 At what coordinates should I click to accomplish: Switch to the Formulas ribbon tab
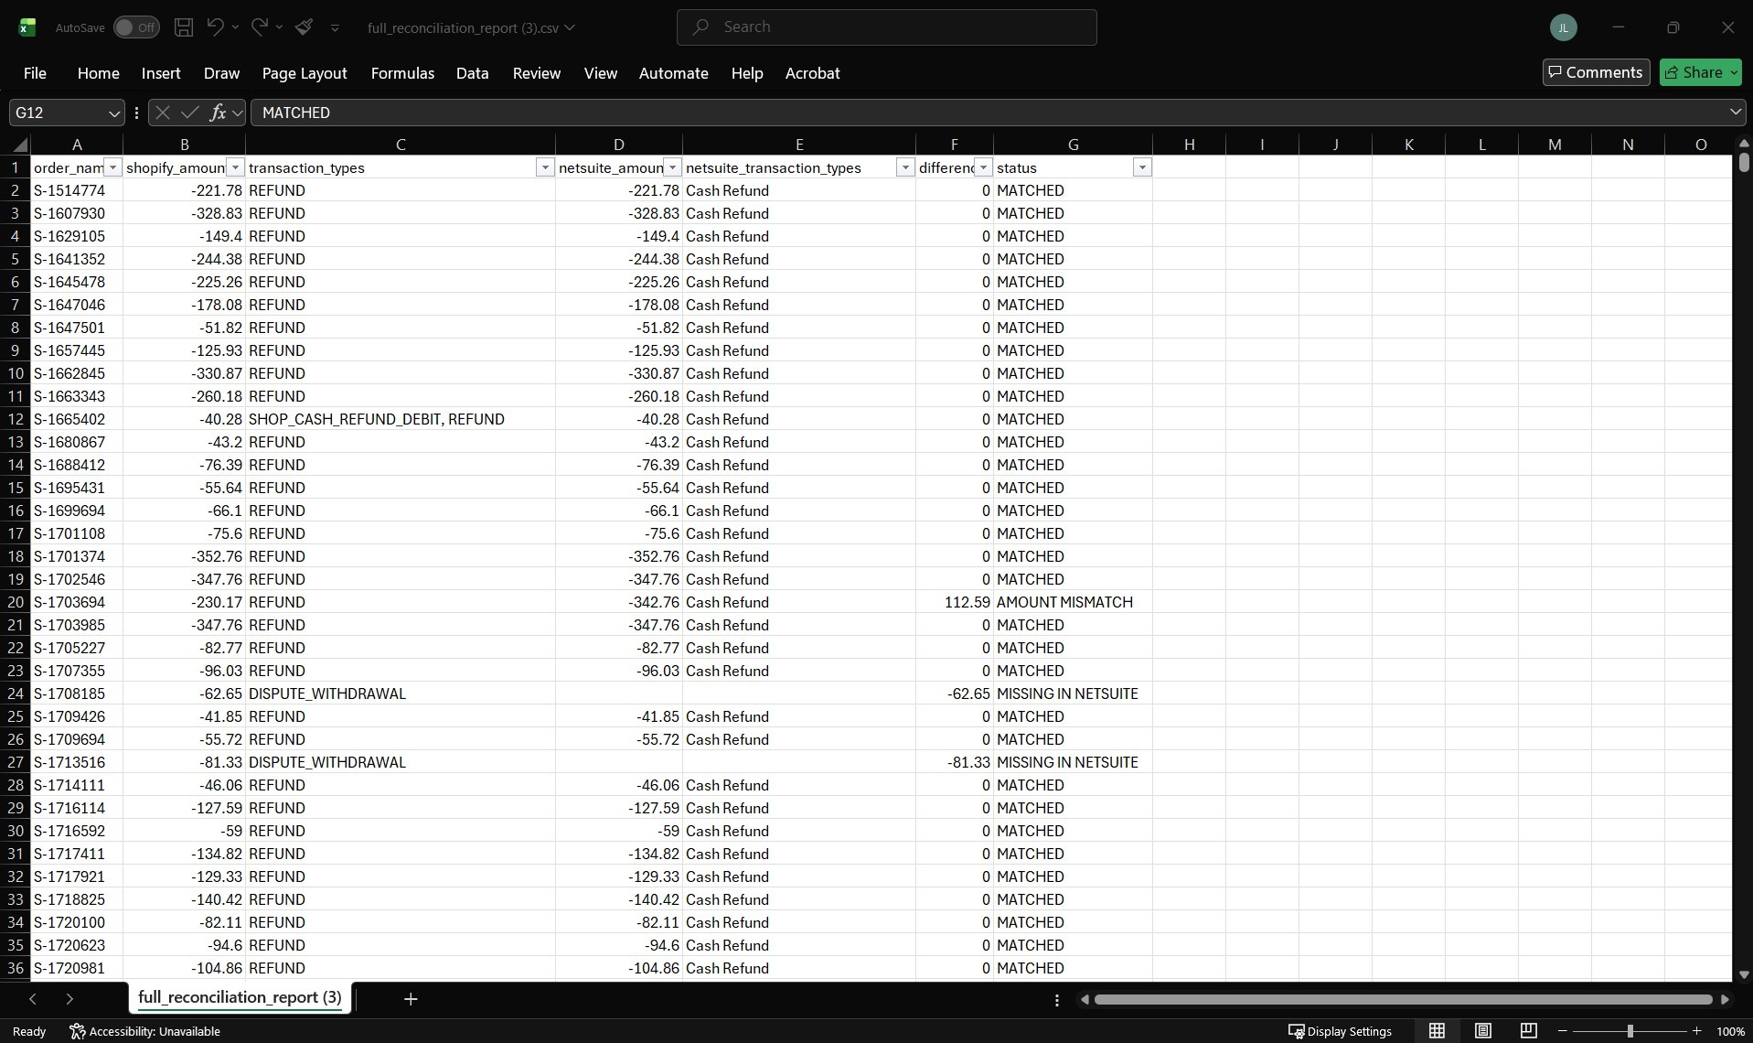(x=401, y=73)
